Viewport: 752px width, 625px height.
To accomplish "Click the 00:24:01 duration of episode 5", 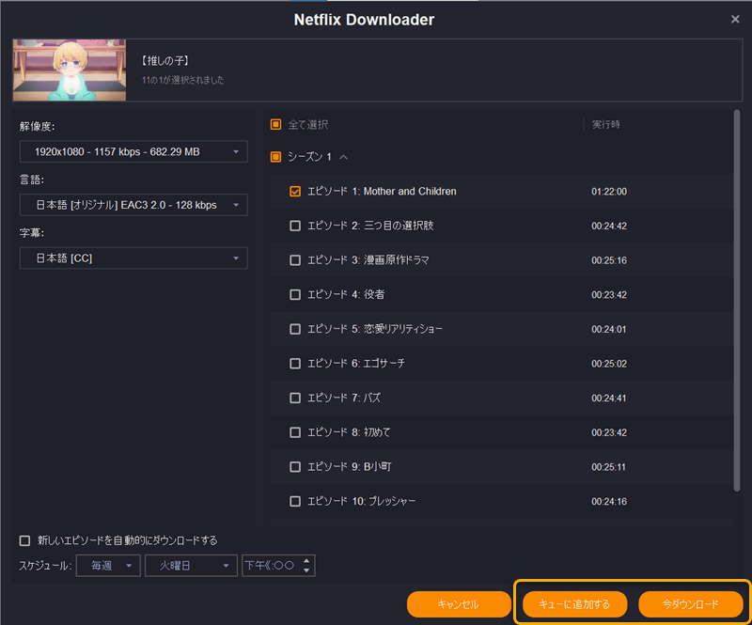I will point(609,329).
